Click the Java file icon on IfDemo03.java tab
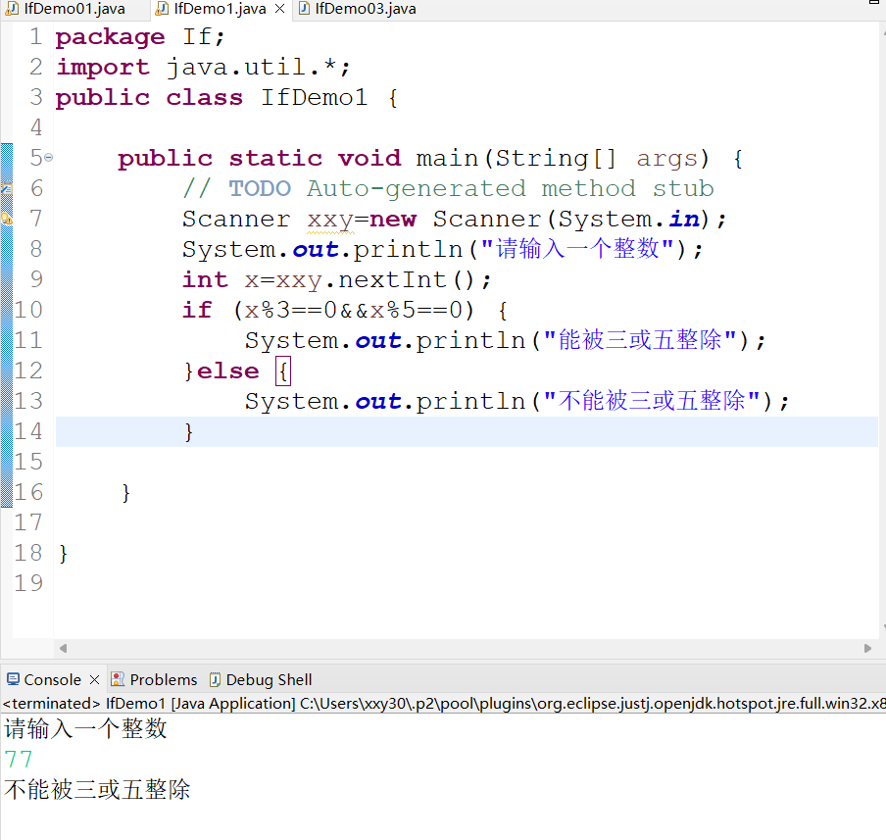Image resolution: width=886 pixels, height=840 pixels. tap(304, 9)
